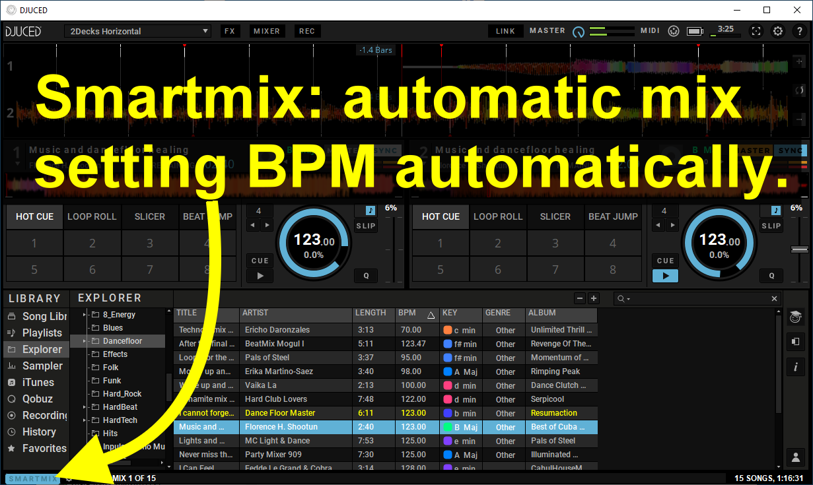Image resolution: width=813 pixels, height=485 pixels.
Task: Select HOT CUE tab on deck 1
Action: pyautogui.click(x=35, y=216)
